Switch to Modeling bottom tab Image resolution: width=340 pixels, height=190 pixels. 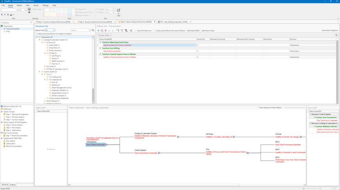(x=5, y=185)
